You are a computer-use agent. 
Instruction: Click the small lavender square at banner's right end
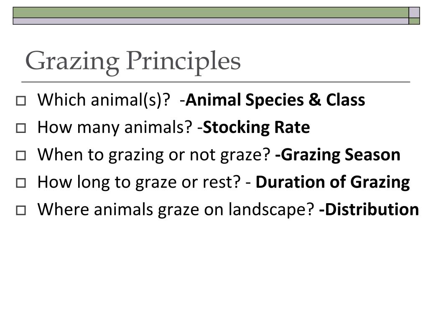click(x=414, y=13)
